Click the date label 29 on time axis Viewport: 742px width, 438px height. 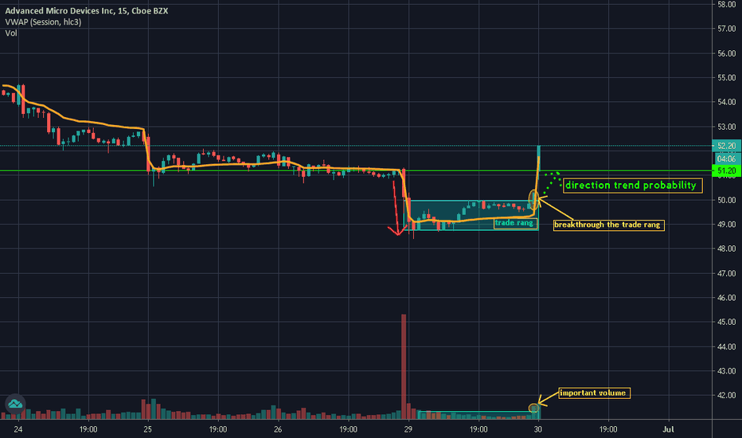tap(408, 429)
